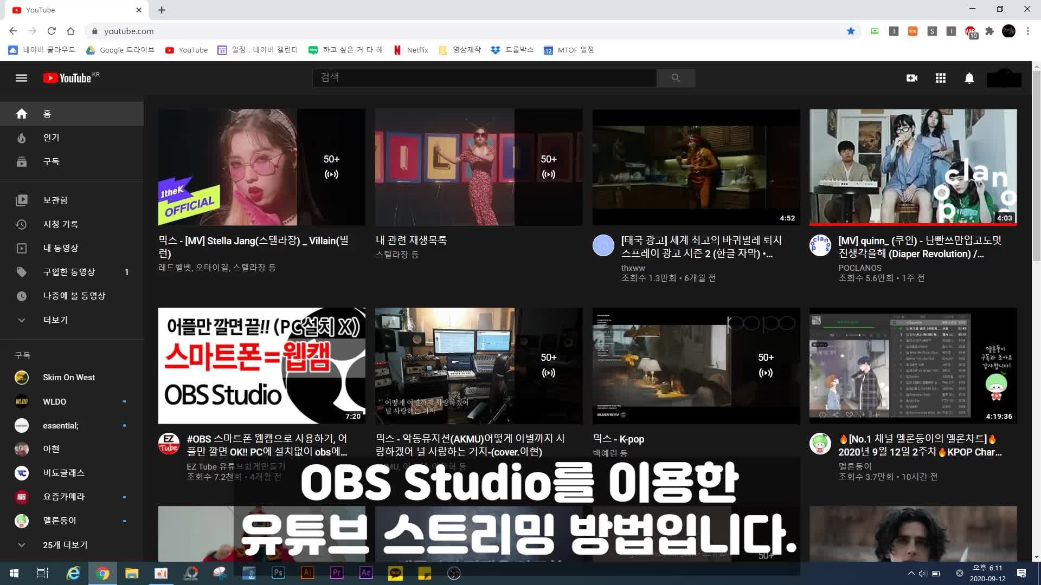Open the Netflix bookmark

click(410, 50)
